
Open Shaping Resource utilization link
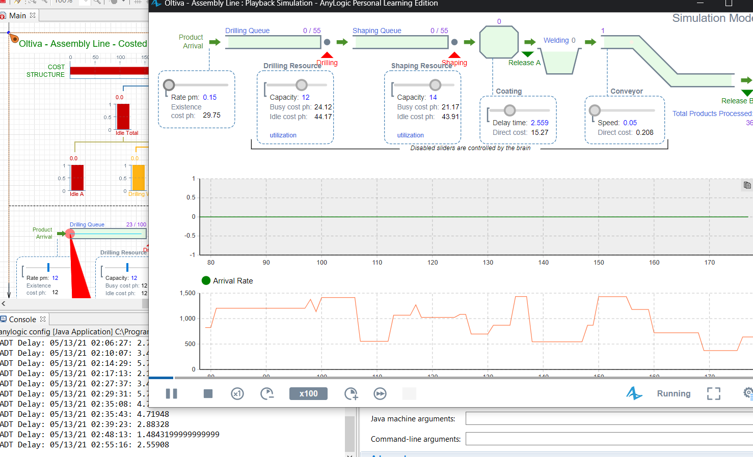[410, 135]
